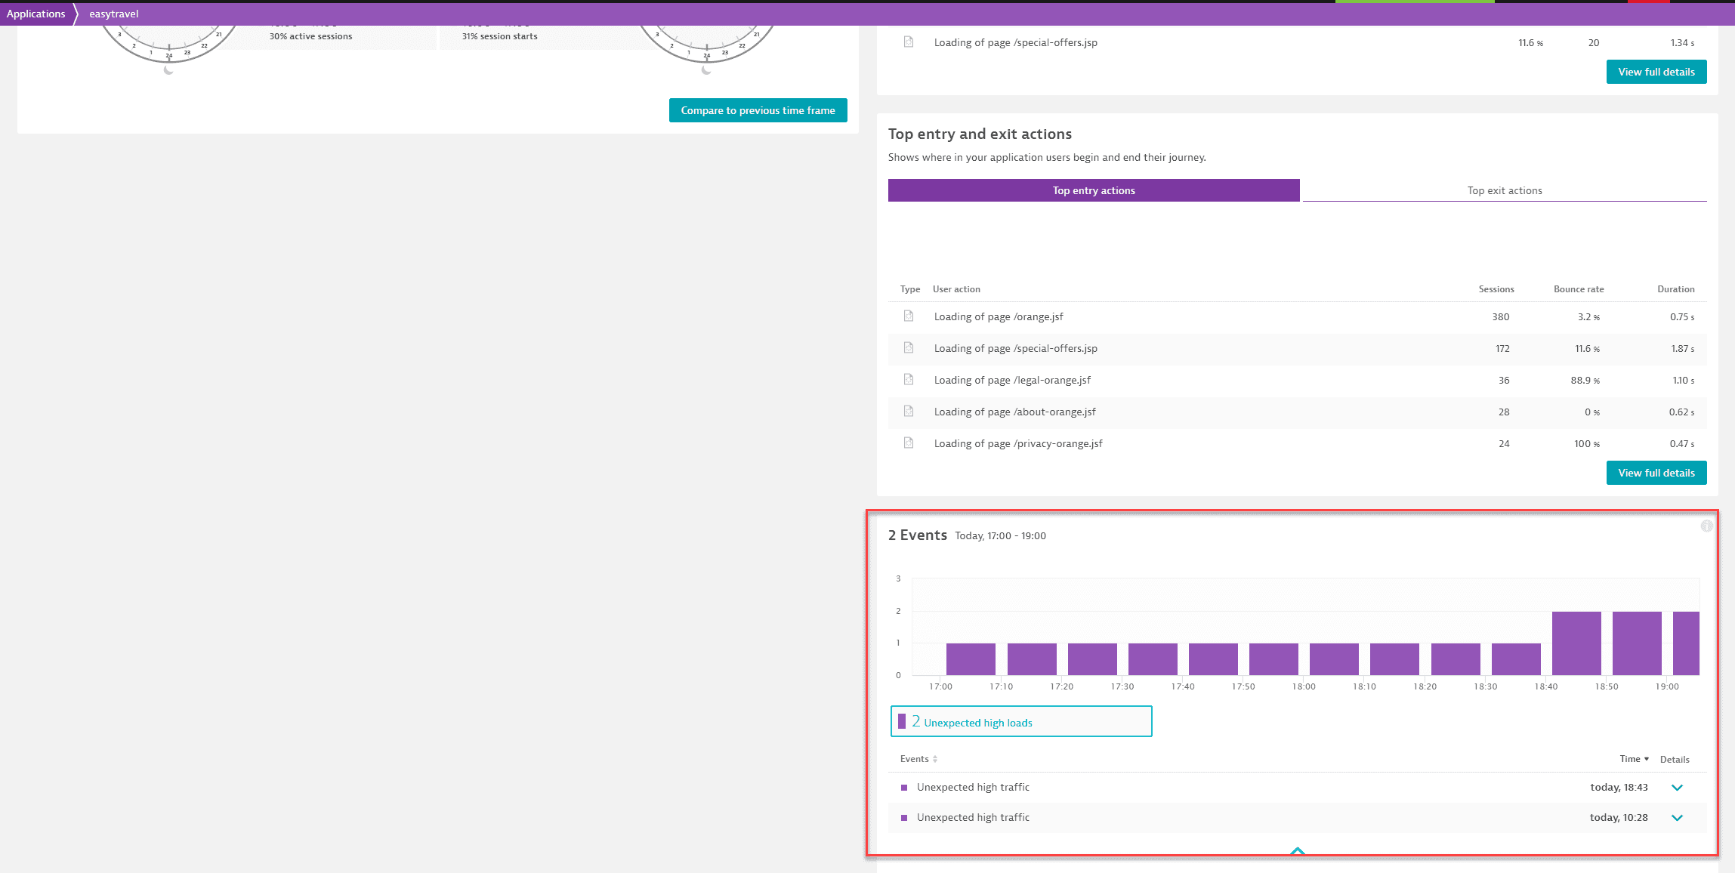Click the document icon beside Loading page /special-offers.jsp
Image resolution: width=1735 pixels, height=873 pixels.
pos(909,349)
